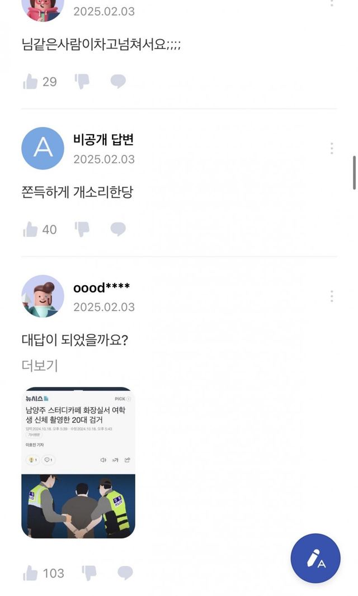
Task: Open the 비공개 답변 author name
Action: pos(103,140)
